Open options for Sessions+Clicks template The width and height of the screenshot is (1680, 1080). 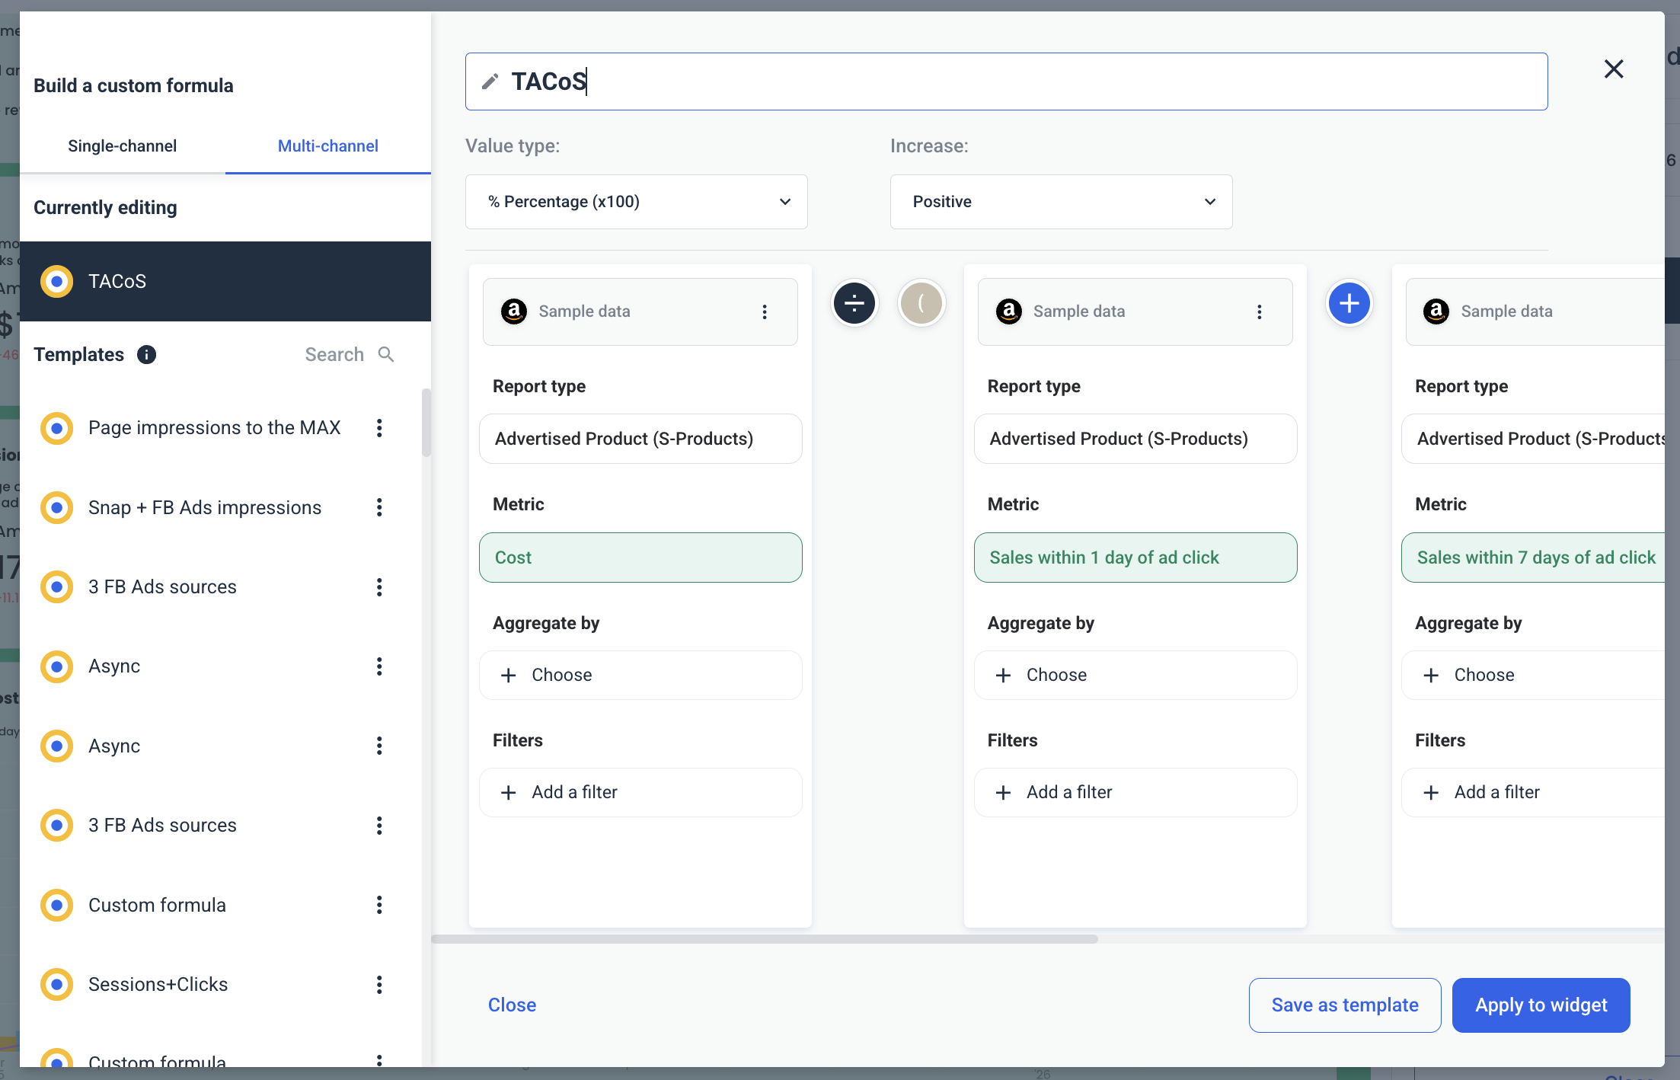pyautogui.click(x=379, y=985)
